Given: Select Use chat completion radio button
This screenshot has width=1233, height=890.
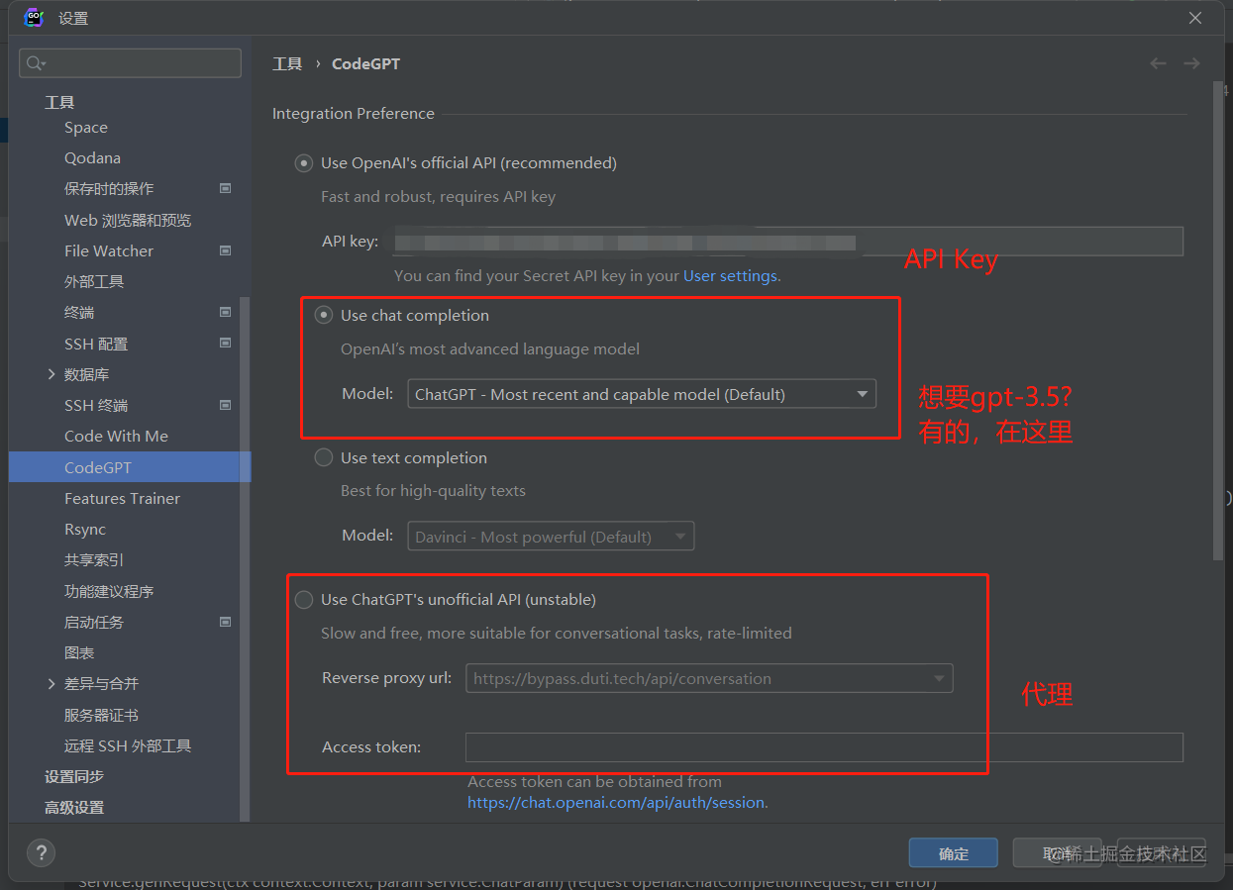Looking at the screenshot, I should tap(324, 316).
